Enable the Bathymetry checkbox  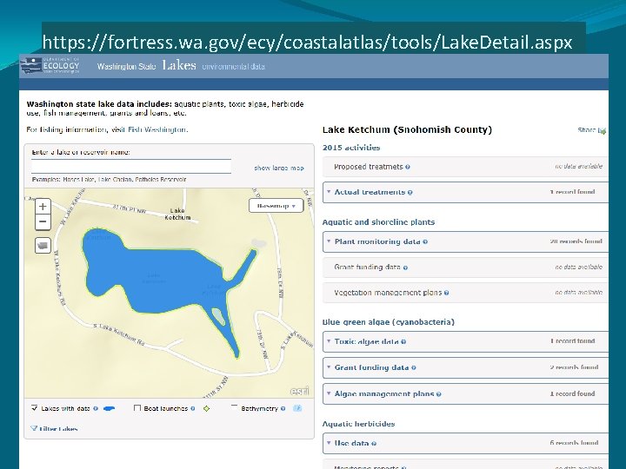(235, 407)
